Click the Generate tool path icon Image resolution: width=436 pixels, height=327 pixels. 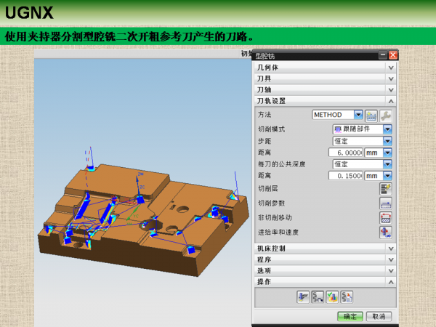click(x=303, y=297)
